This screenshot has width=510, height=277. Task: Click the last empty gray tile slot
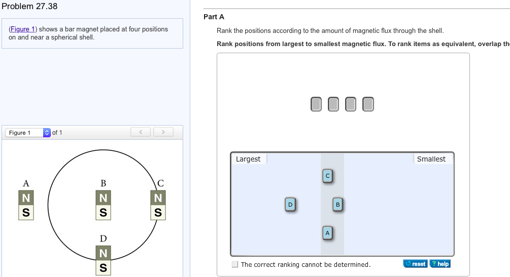[368, 104]
